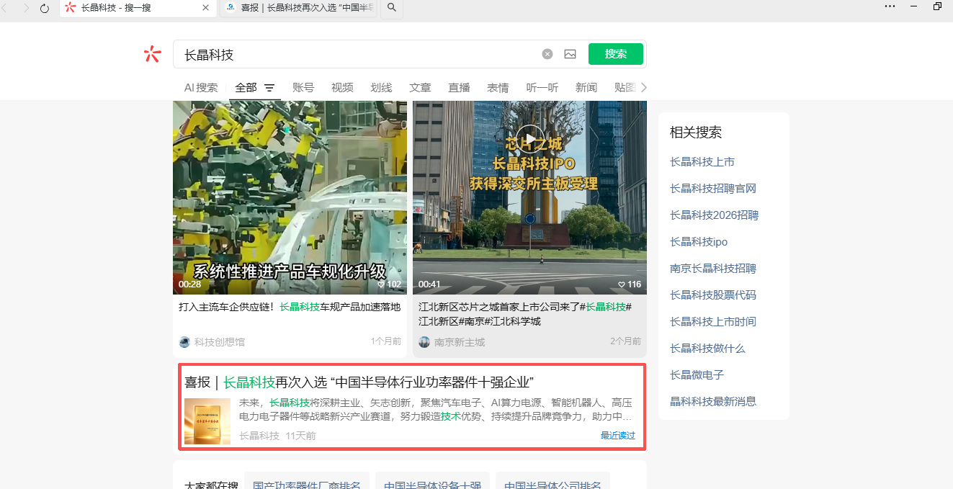Image resolution: width=953 pixels, height=489 pixels.
Task: Search related 长晶科技股票代码
Action: point(713,295)
